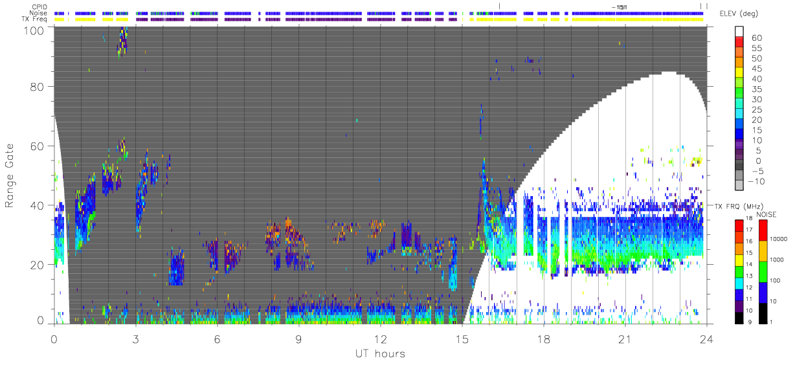
Task: Click the 'UT hours' axis label
Action: [x=379, y=353]
